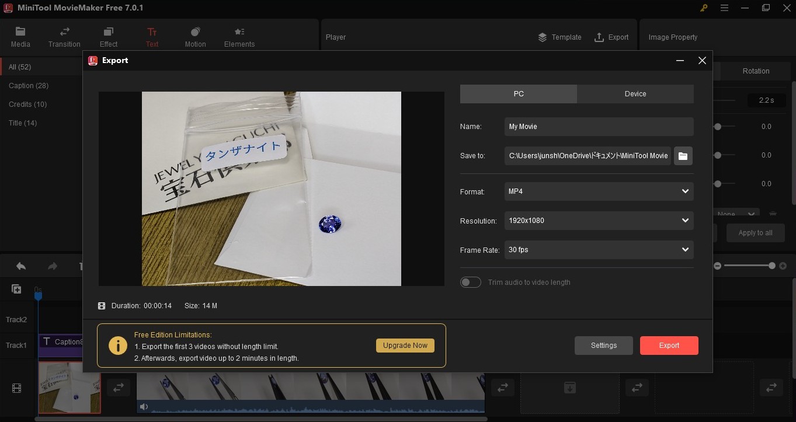Mute the audio track speaker icon
Image resolution: width=796 pixels, height=422 pixels.
click(144, 407)
